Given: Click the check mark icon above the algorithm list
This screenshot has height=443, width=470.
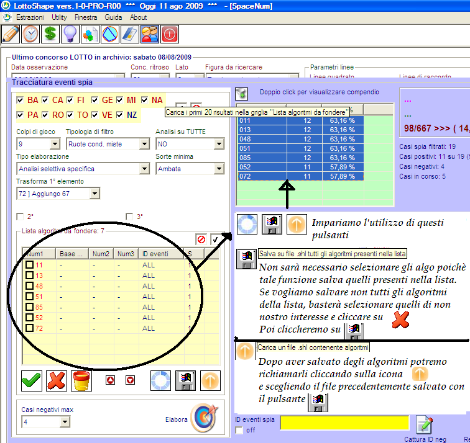Looking at the screenshot, I should [x=216, y=239].
